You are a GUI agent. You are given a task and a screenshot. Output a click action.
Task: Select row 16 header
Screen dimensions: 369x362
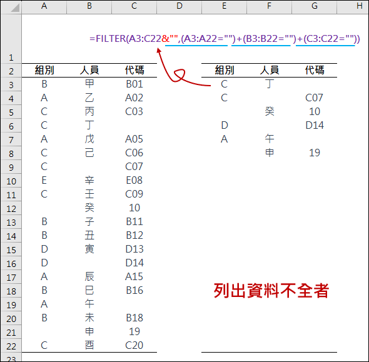click(x=11, y=263)
